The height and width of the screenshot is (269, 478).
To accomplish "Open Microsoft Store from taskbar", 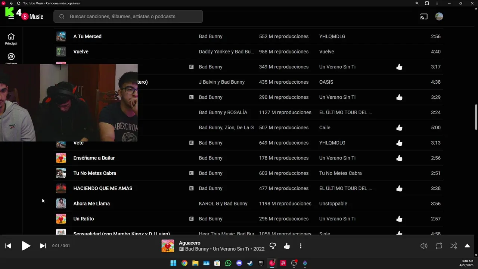I will [x=217, y=263].
